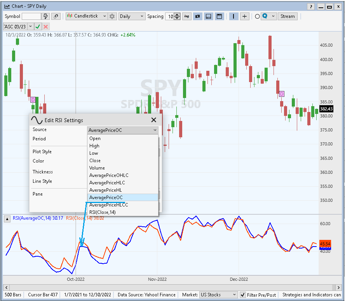Viewport: 345px width, 301px height.
Task: Click the red X cancel icon
Action: (x=46, y=26)
